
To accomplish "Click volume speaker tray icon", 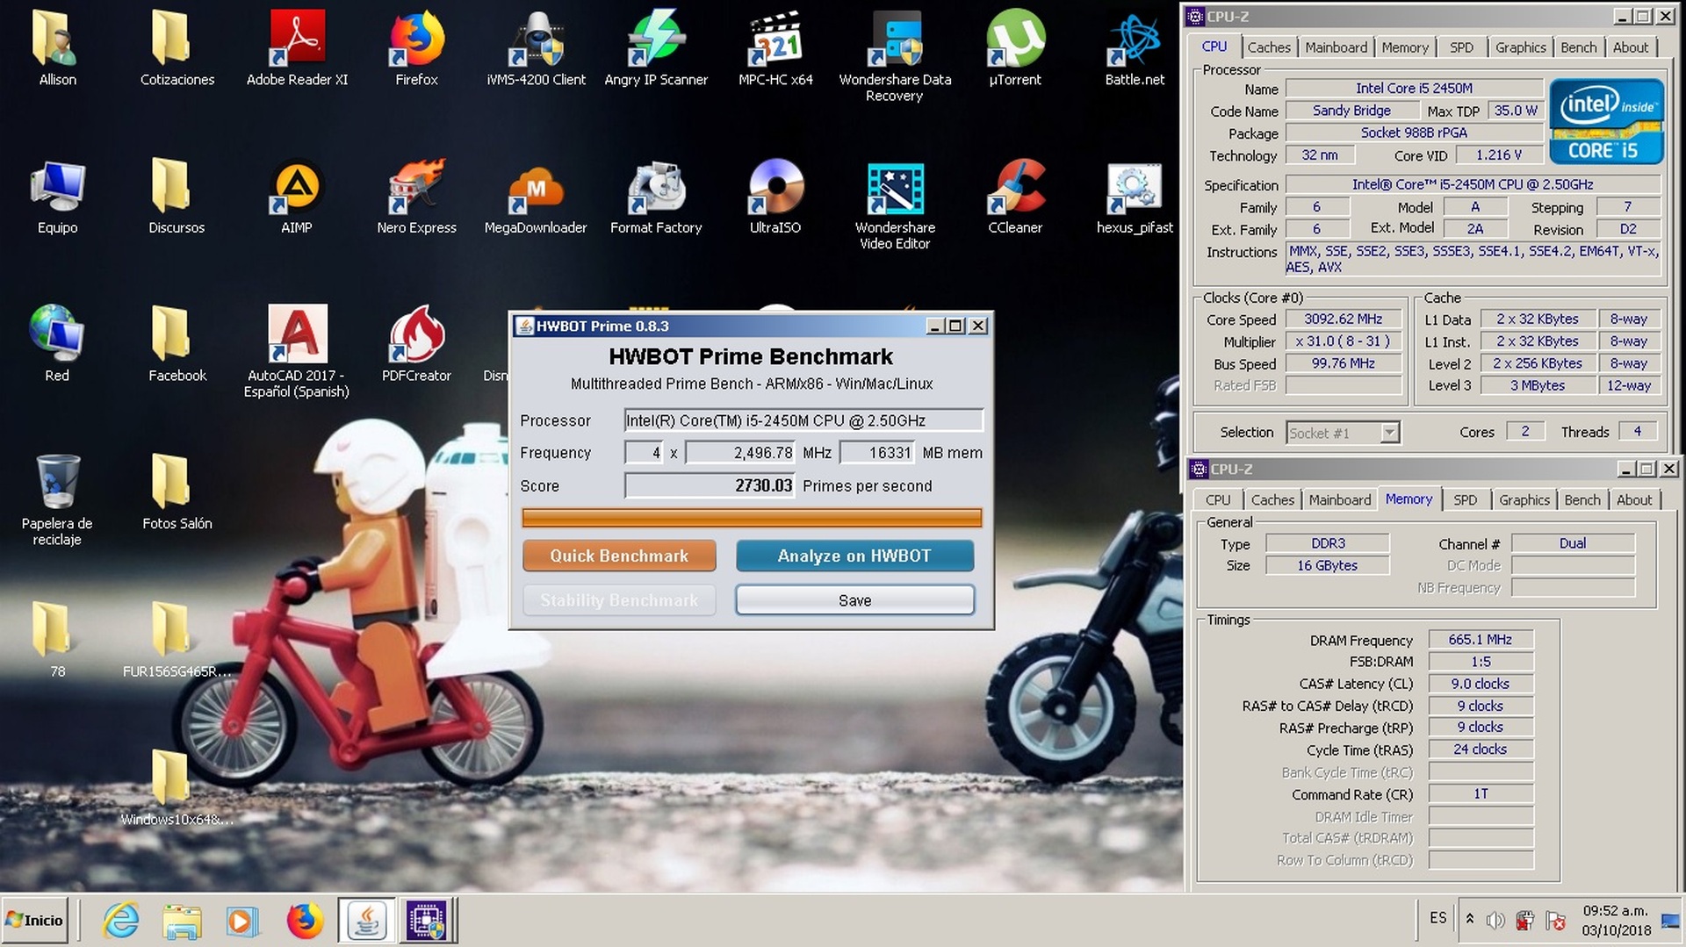I will [x=1495, y=920].
